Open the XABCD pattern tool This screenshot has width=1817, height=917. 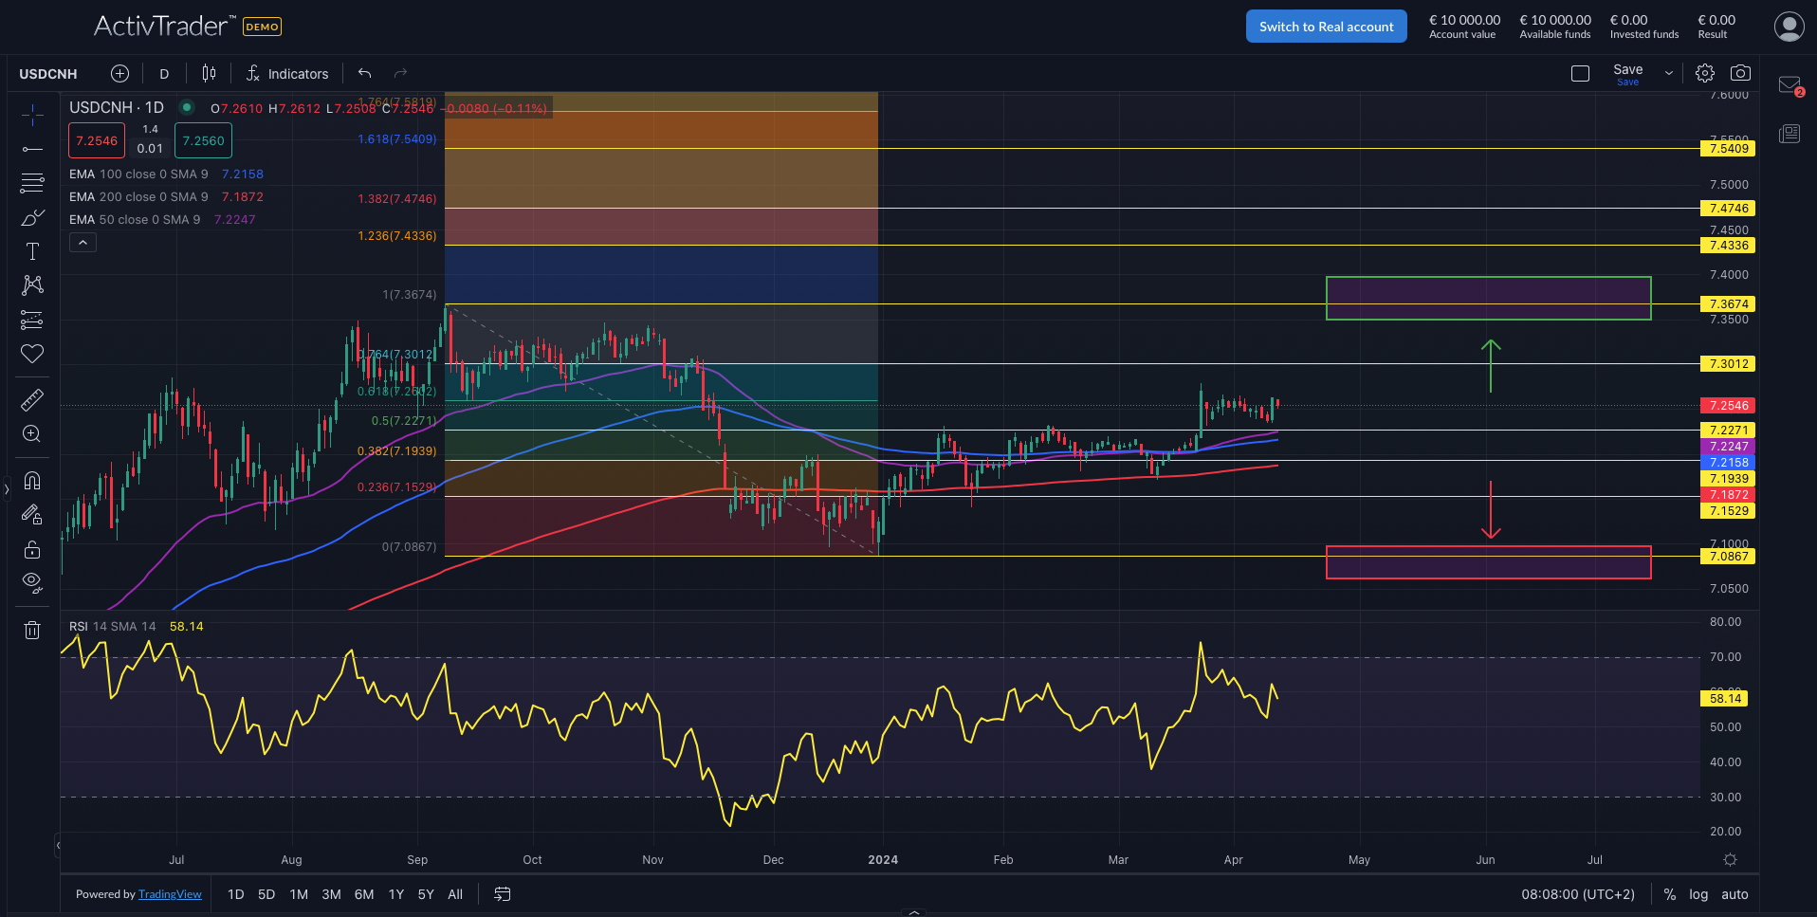(x=31, y=284)
